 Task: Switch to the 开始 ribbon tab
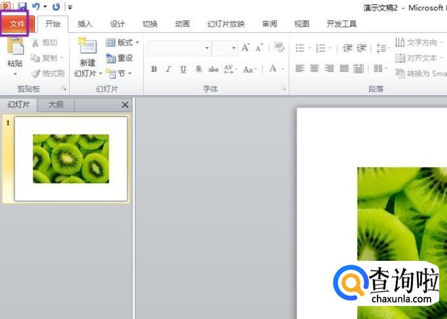tap(52, 24)
